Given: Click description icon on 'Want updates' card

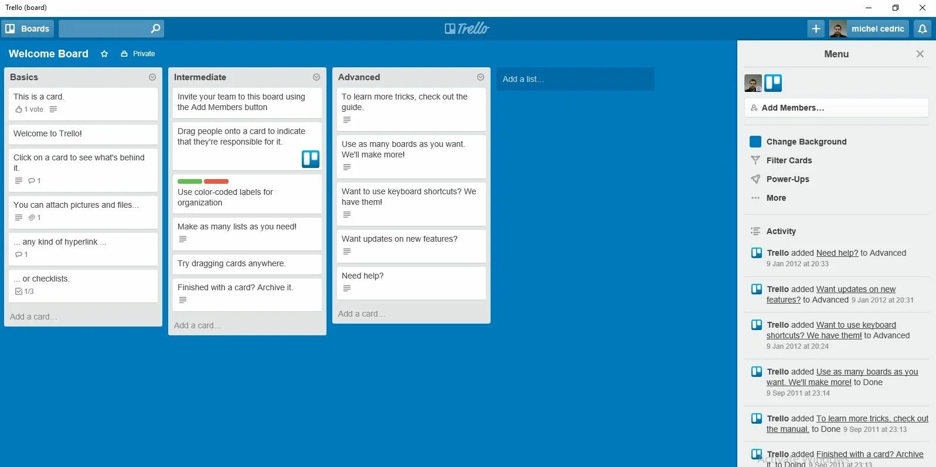Looking at the screenshot, I should pos(347,252).
